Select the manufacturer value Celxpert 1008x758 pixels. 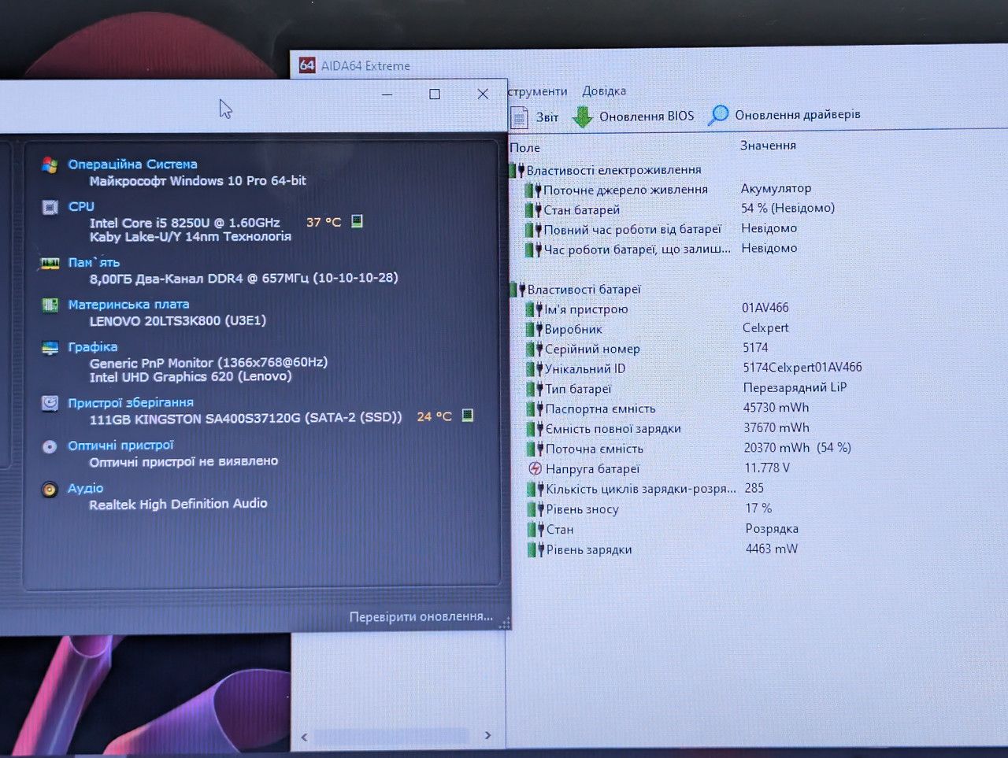pyautogui.click(x=765, y=327)
